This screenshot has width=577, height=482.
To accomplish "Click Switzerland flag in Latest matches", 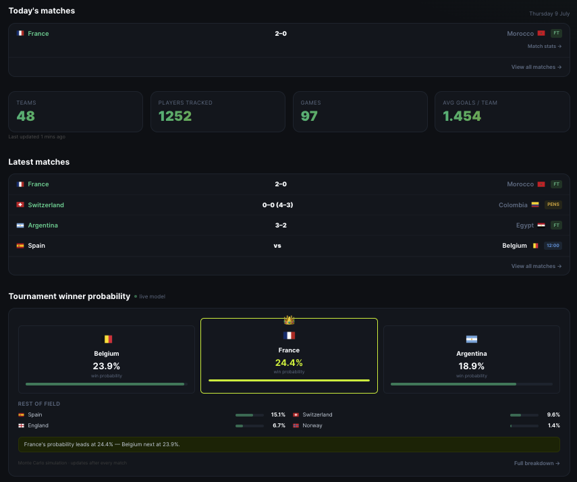I will 20,205.
